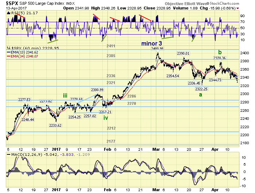Screen dimensions: 255x193
Task: Click the 2400.98 peak price label
Action: click(157, 48)
